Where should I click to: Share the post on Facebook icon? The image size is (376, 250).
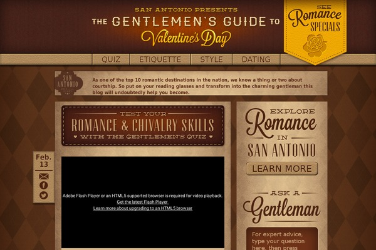click(x=44, y=186)
